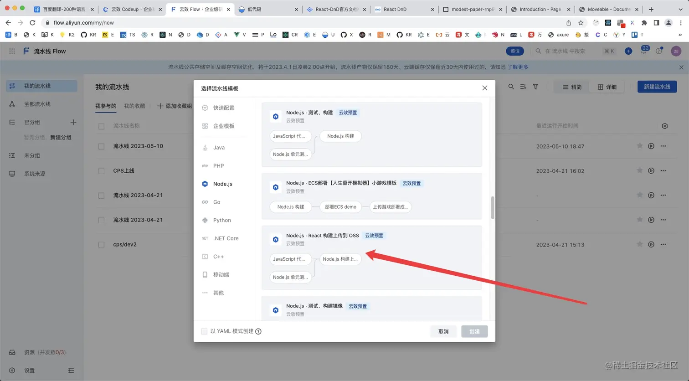The height and width of the screenshot is (381, 689).
Task: Select checkbox for 流水线 2023-05-10
Action: click(x=101, y=146)
